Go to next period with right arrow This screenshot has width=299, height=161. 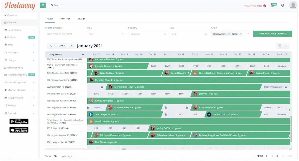(71, 46)
